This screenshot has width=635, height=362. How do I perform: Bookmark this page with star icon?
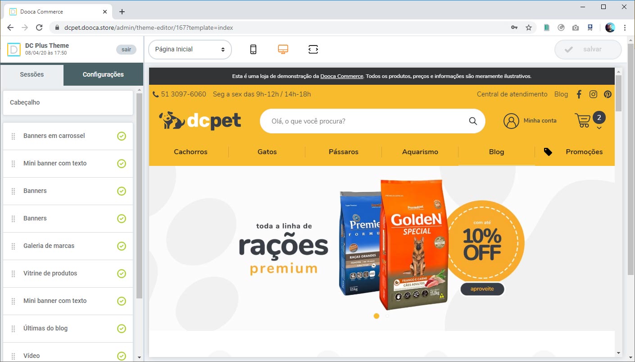(x=529, y=27)
